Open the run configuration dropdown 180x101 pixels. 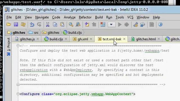coord(112,25)
